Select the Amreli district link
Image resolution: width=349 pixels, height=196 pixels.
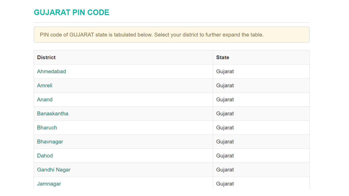click(x=44, y=85)
